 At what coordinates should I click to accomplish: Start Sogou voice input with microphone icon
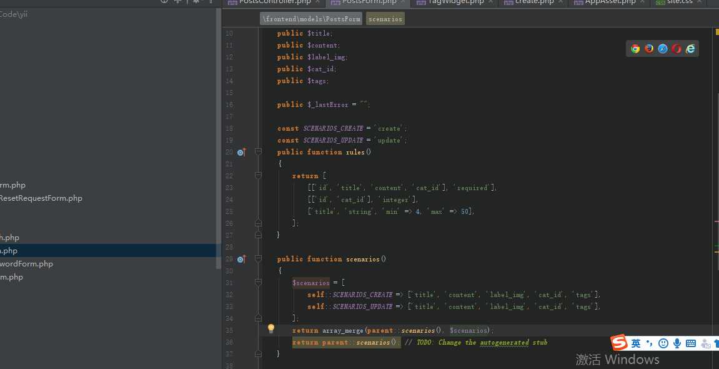[677, 343]
